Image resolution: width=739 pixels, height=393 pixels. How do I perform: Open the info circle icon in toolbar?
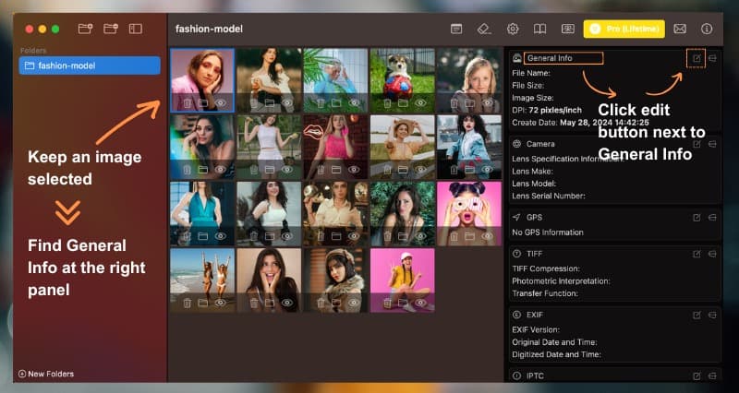pyautogui.click(x=707, y=30)
